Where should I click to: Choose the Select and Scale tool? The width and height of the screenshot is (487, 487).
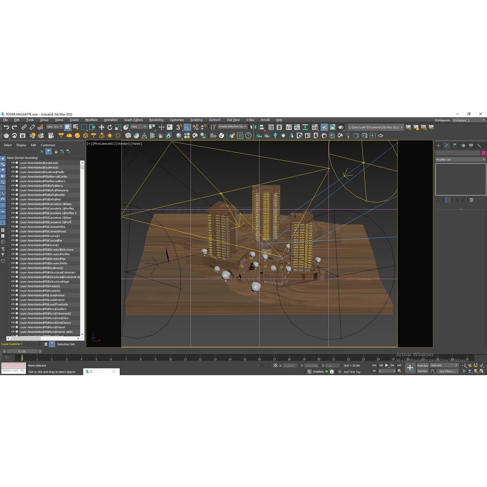118,127
